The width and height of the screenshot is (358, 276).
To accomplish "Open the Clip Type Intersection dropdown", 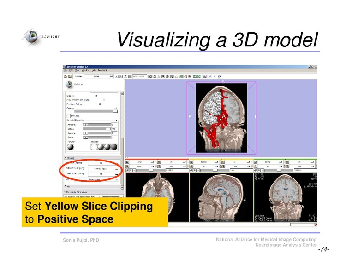I will [x=97, y=179].
